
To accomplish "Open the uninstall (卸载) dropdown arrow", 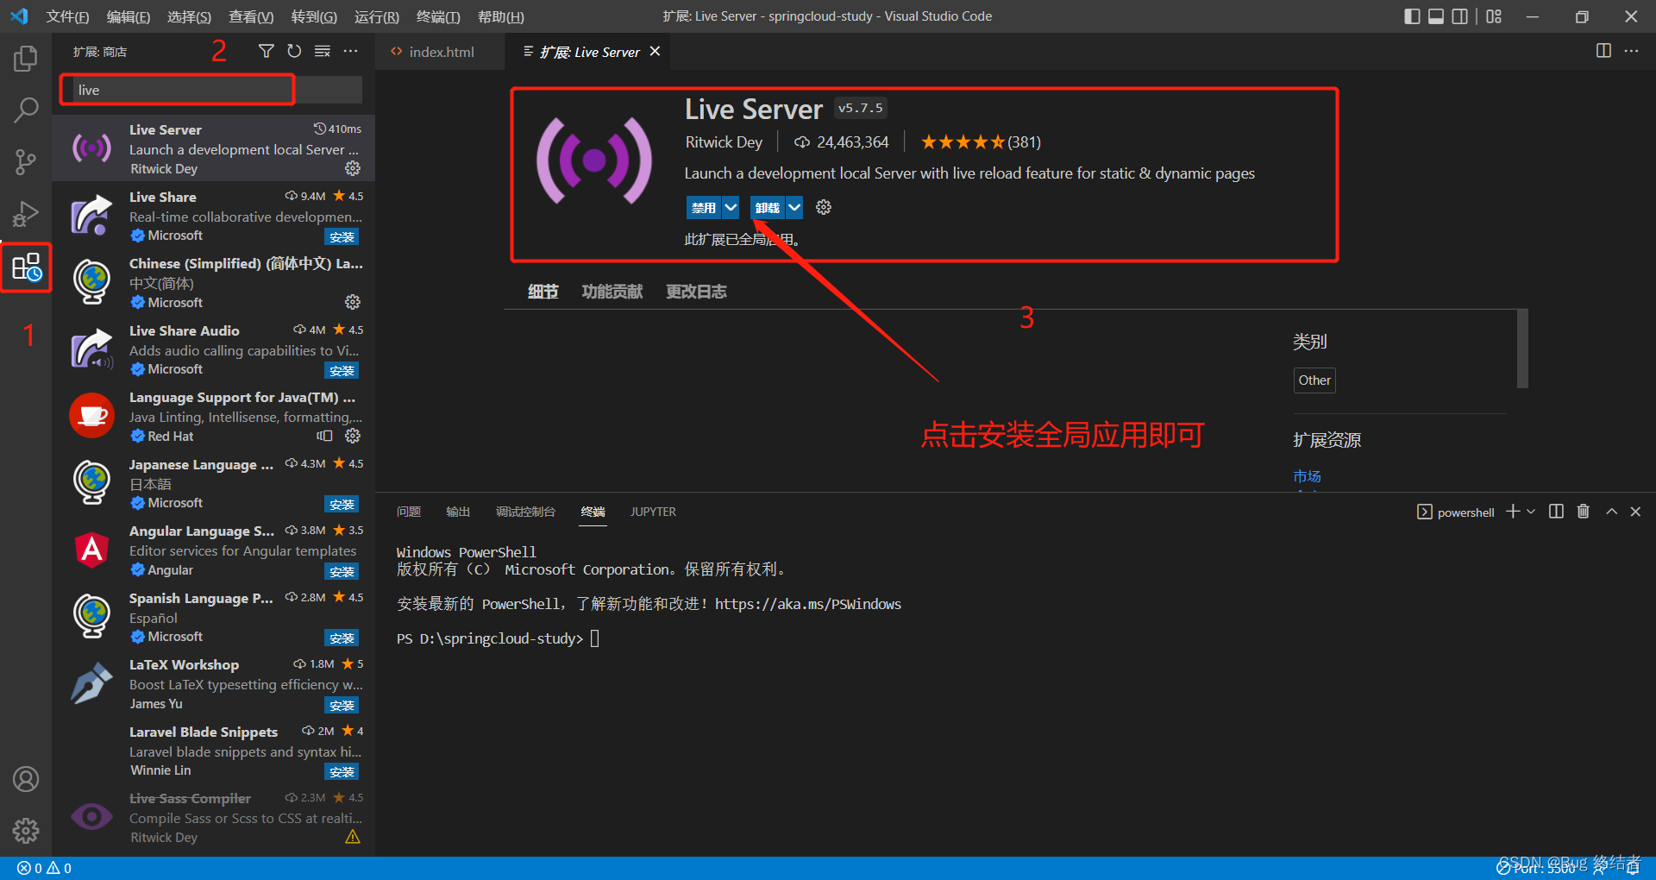I will [x=794, y=207].
